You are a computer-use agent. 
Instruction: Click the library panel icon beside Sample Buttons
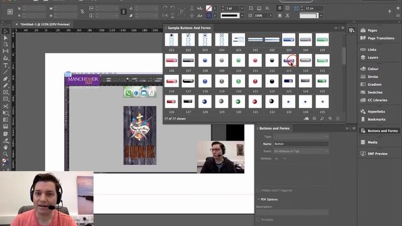352,31
